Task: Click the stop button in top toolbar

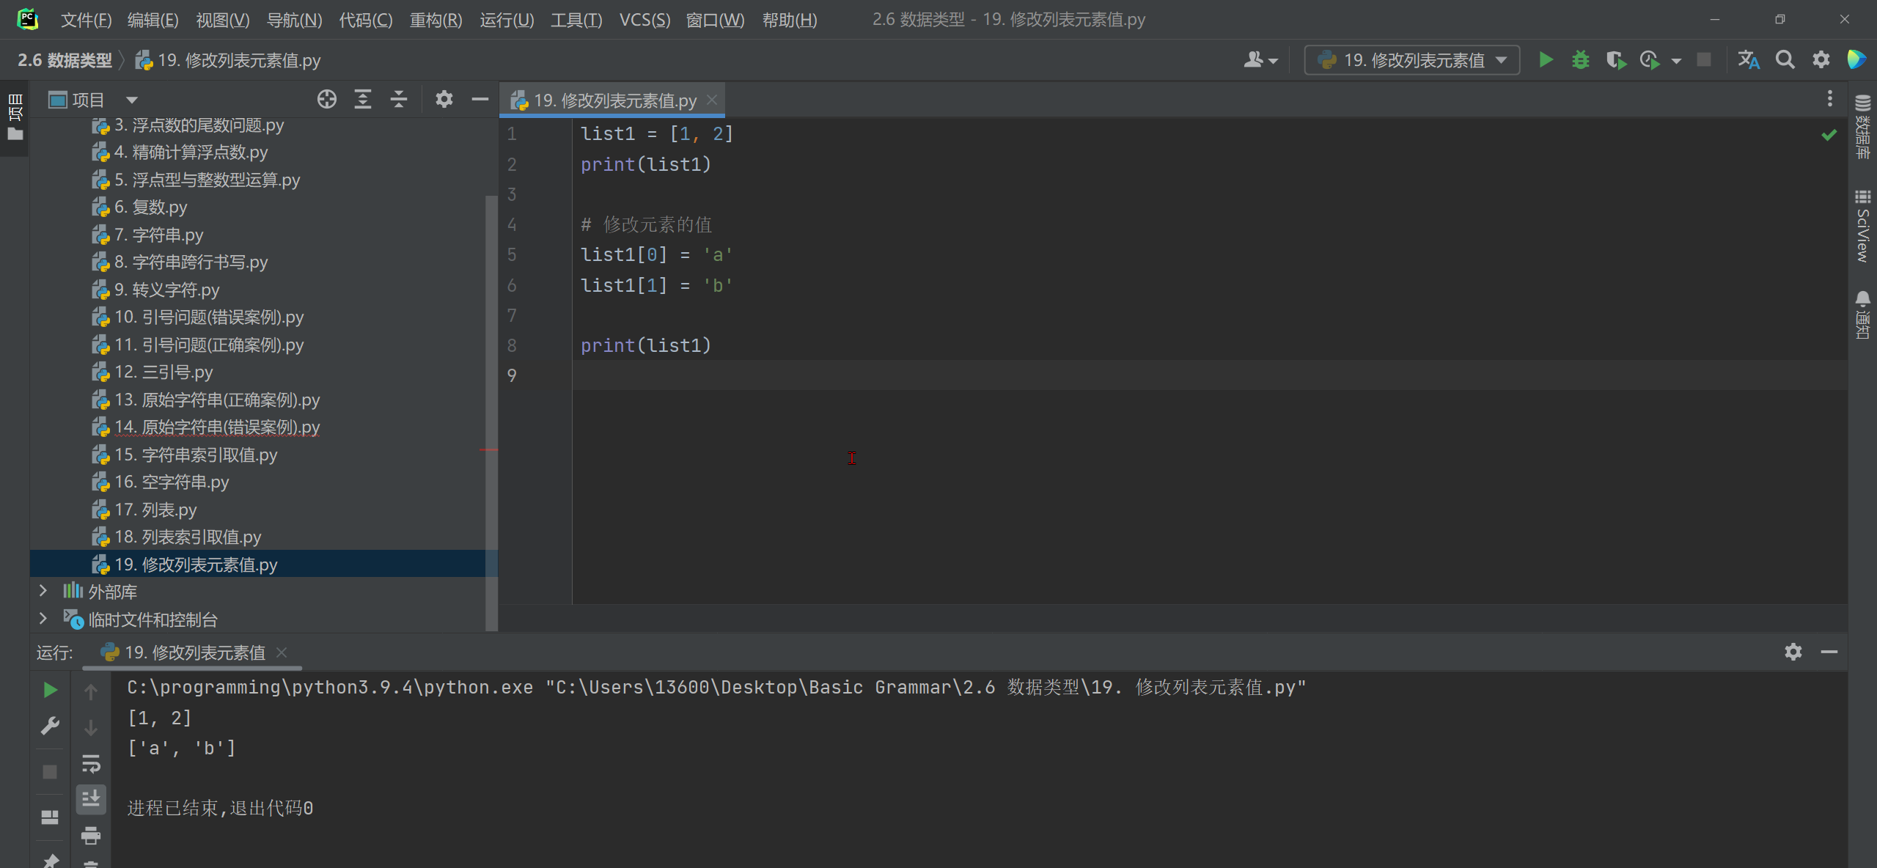Action: tap(1704, 60)
